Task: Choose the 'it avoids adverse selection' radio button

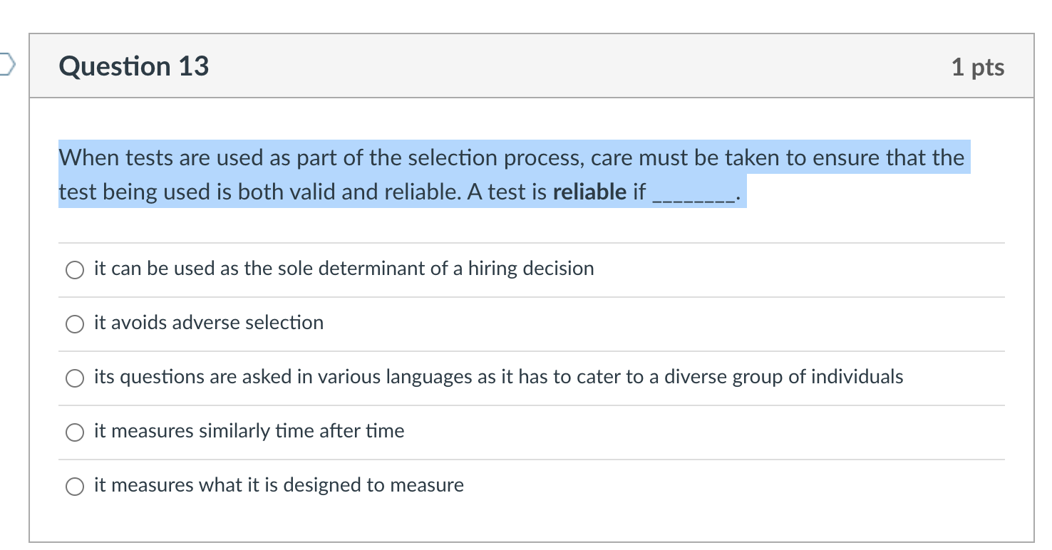Action: tap(75, 324)
